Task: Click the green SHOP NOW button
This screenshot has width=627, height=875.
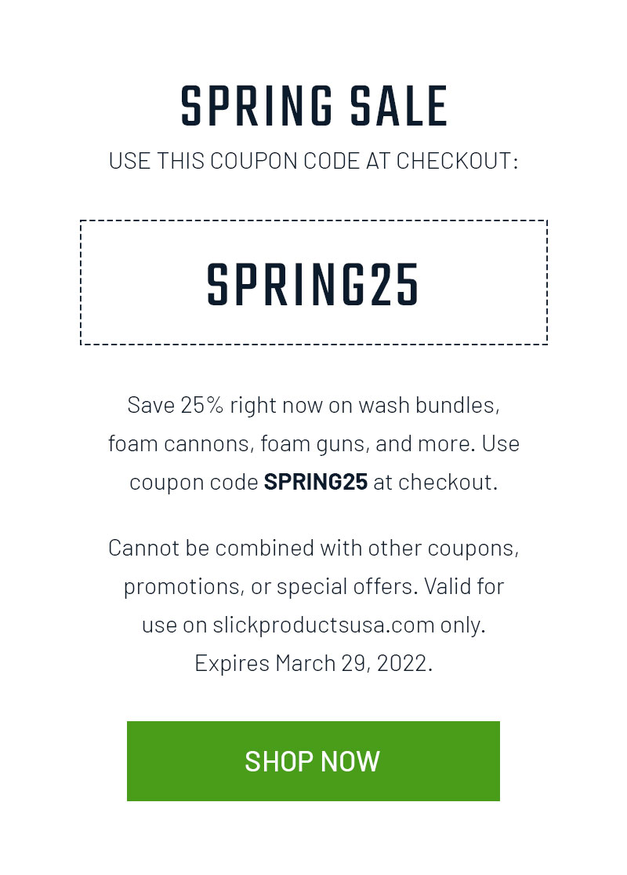Action: click(313, 760)
